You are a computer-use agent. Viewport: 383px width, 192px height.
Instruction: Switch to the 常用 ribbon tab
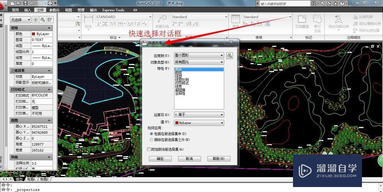click(15, 10)
